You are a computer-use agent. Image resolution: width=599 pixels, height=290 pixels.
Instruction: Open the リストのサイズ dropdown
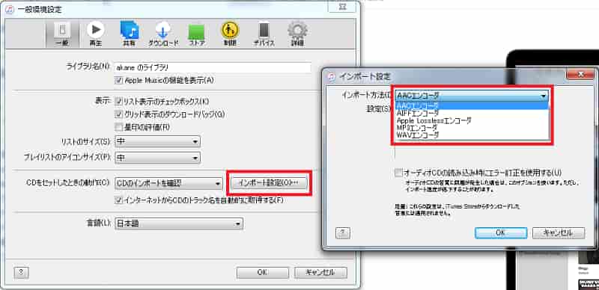[x=157, y=142]
